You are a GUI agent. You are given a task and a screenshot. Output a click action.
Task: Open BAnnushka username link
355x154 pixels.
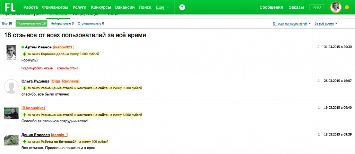[x=33, y=108]
